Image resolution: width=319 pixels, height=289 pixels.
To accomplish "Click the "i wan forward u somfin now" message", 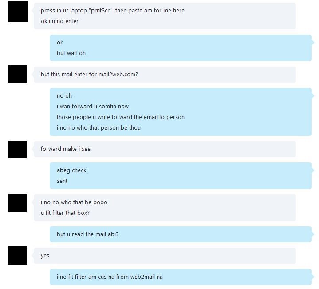I will point(93,107).
